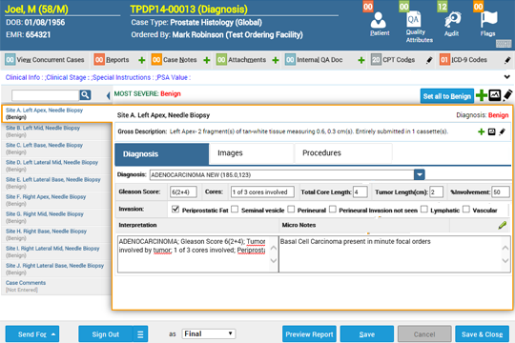This screenshot has width=515, height=343.
Task: Click Case Notes count badge icon
Action: click(156, 60)
